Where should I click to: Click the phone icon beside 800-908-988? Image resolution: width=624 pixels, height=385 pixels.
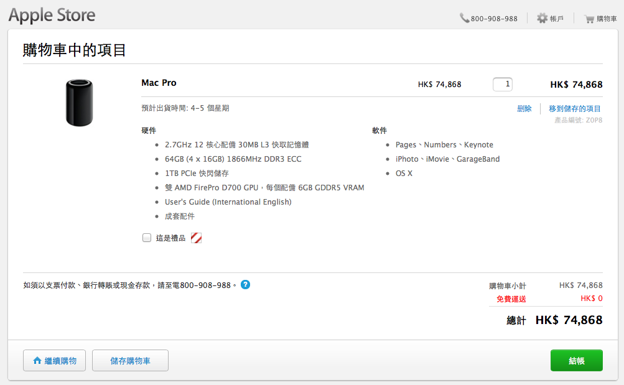(x=464, y=18)
